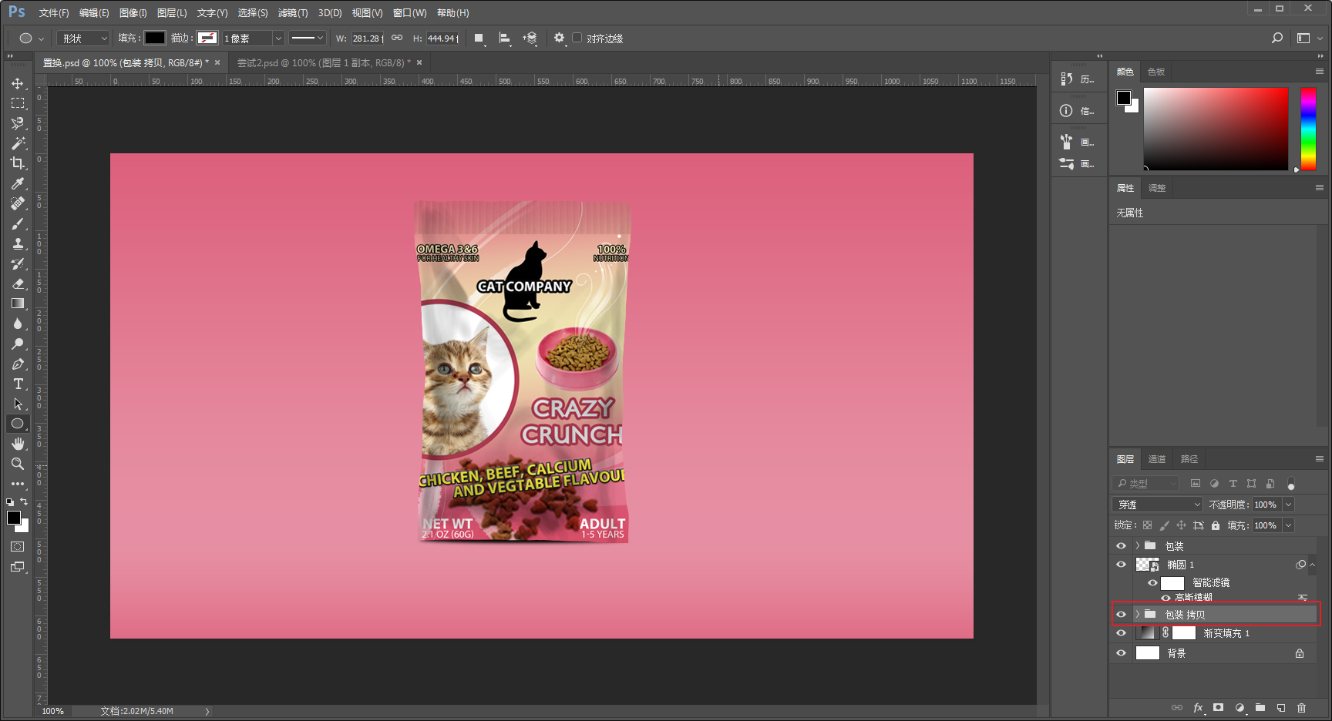This screenshot has width=1332, height=721.
Task: Select the Pen tool
Action: (x=18, y=364)
